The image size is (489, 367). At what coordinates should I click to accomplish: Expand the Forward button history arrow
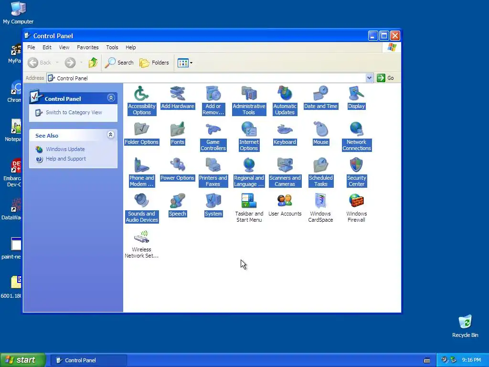pyautogui.click(x=81, y=63)
